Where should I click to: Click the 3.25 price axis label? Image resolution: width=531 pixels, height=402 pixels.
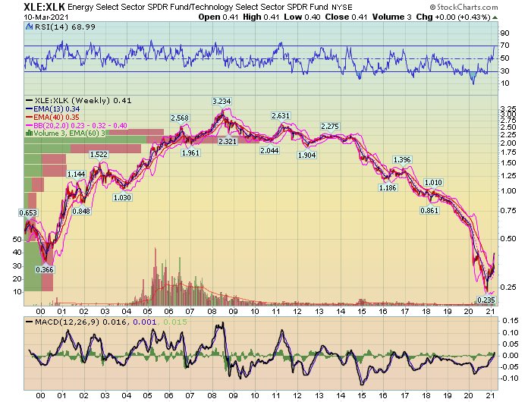click(508, 109)
